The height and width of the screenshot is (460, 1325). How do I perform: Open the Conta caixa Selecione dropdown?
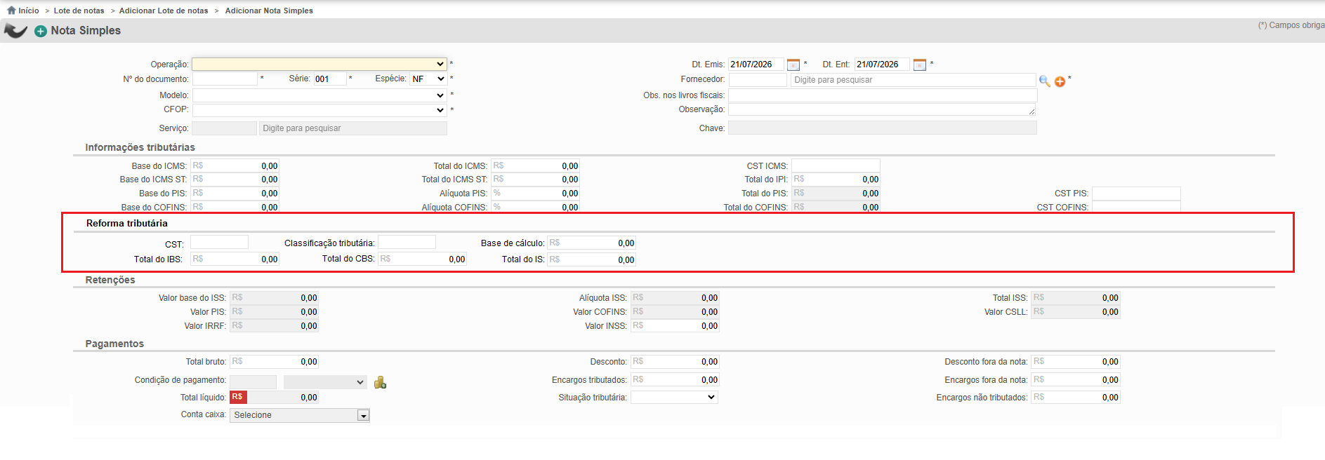coord(300,415)
